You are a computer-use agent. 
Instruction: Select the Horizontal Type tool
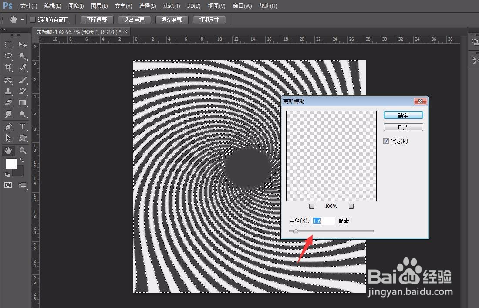pyautogui.click(x=22, y=126)
